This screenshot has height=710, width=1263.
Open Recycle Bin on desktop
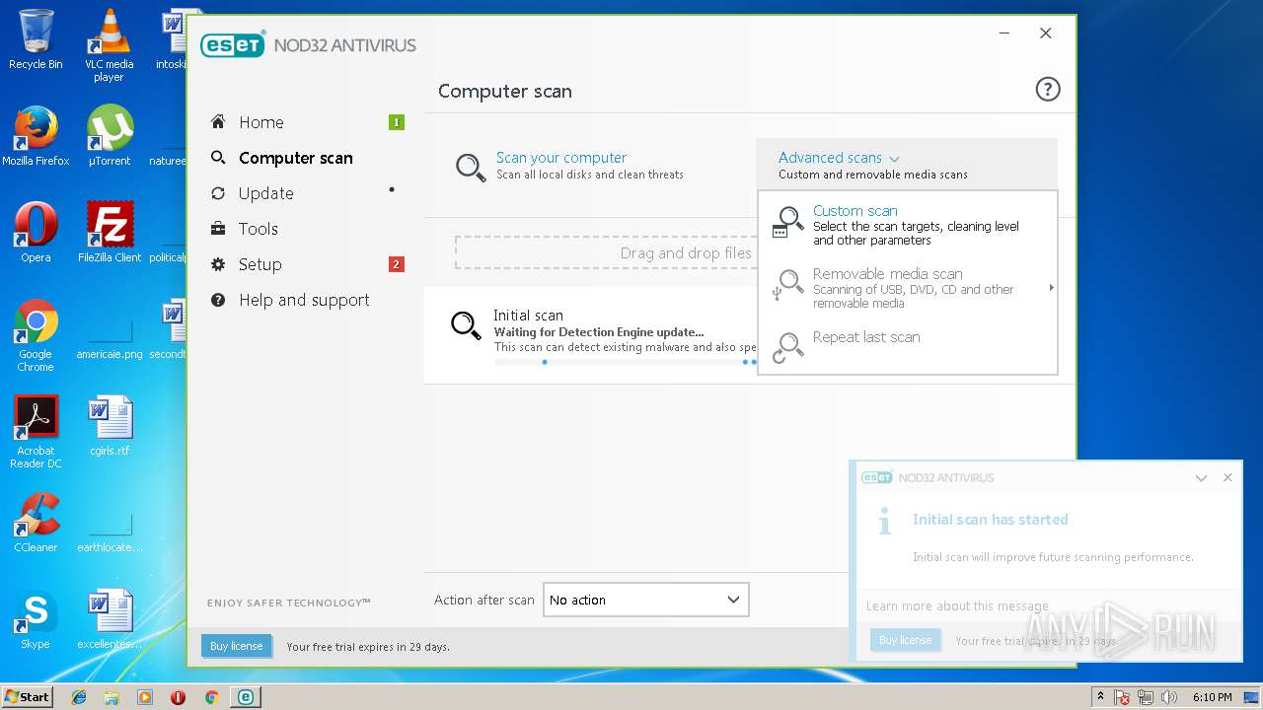[x=36, y=39]
